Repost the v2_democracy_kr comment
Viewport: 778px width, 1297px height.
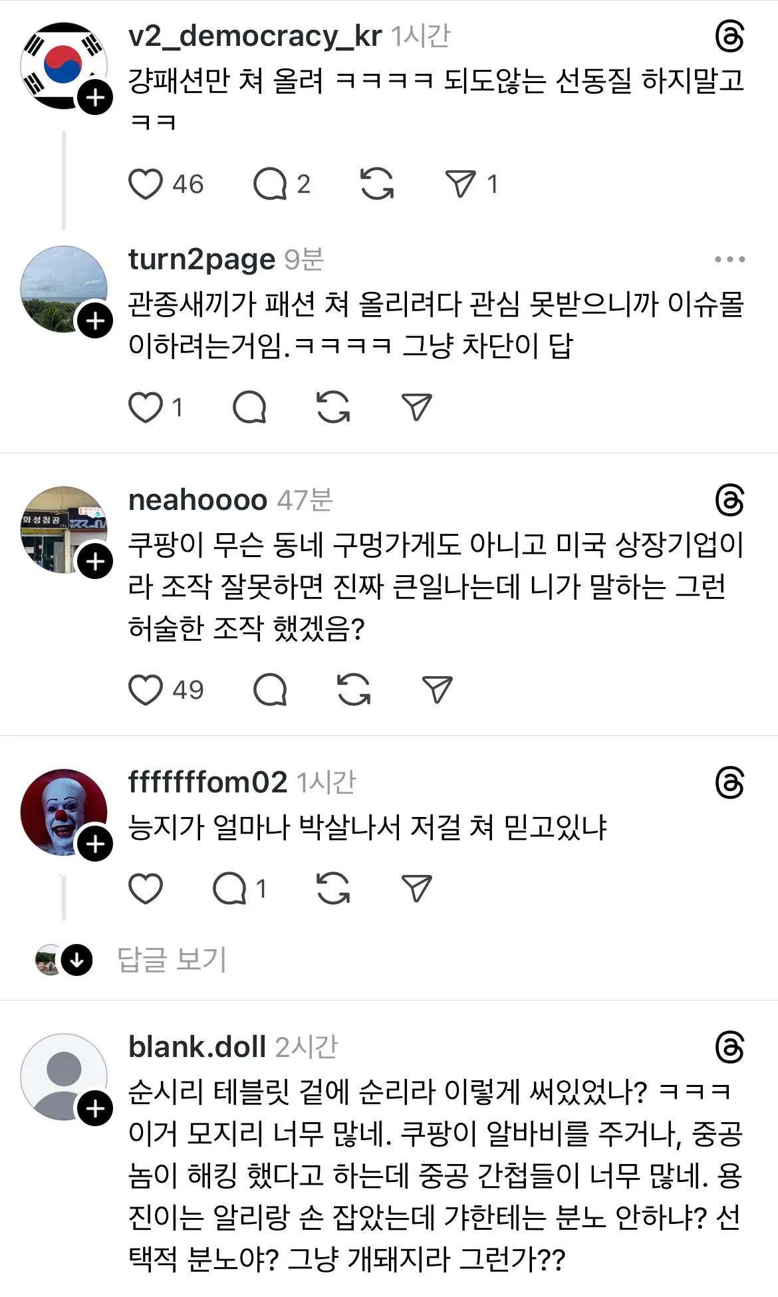click(377, 184)
